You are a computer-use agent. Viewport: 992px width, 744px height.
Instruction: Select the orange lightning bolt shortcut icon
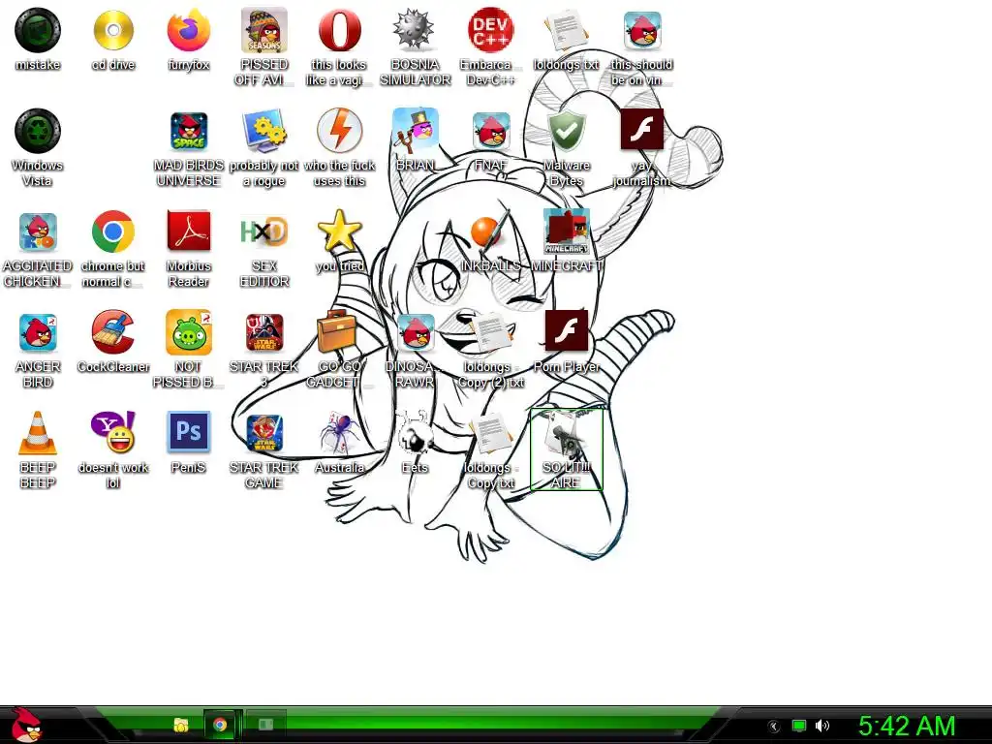340,131
